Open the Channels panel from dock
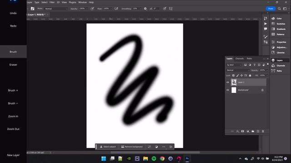This screenshot has width=291, height=163. click(x=278, y=66)
